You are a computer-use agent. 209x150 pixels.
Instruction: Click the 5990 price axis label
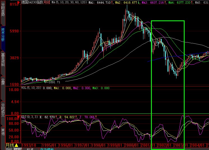14,31
